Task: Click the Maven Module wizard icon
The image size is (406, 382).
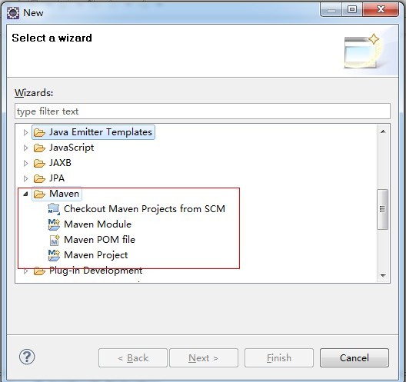Action: click(54, 224)
